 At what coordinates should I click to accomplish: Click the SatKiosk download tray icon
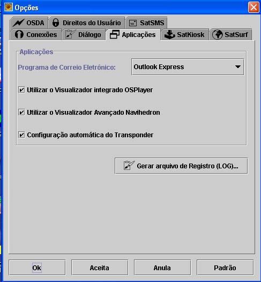[169, 34]
